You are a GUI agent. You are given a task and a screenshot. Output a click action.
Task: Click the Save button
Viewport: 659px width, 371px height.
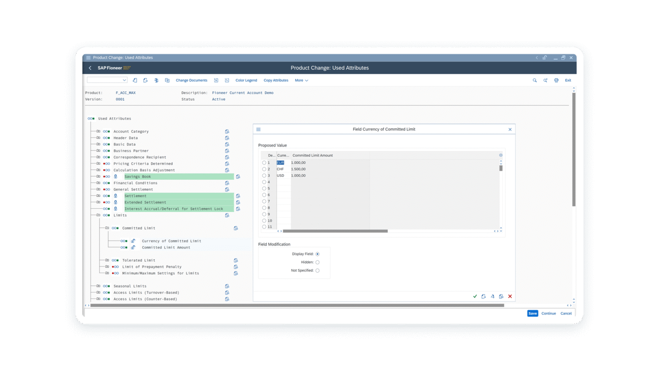532,313
